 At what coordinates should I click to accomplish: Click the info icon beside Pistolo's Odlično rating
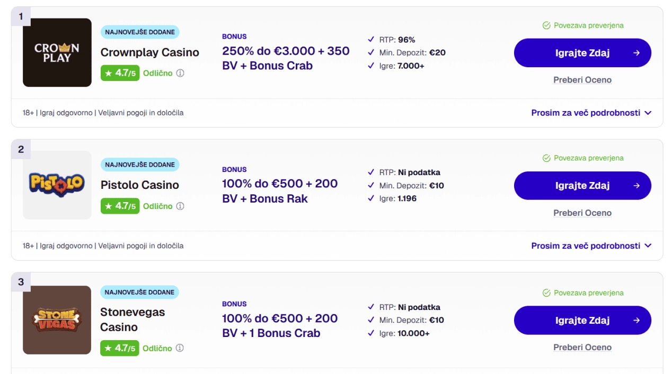(180, 206)
